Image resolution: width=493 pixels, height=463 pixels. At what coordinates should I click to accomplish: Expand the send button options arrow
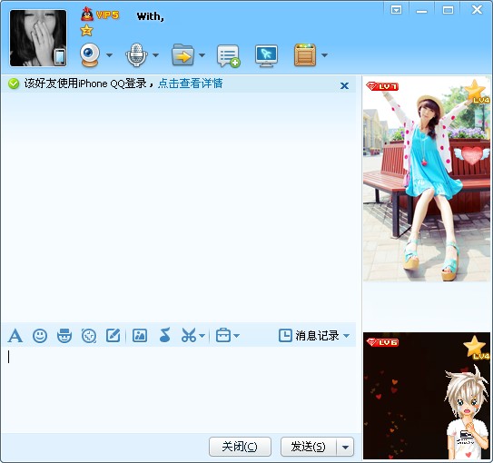[345, 447]
